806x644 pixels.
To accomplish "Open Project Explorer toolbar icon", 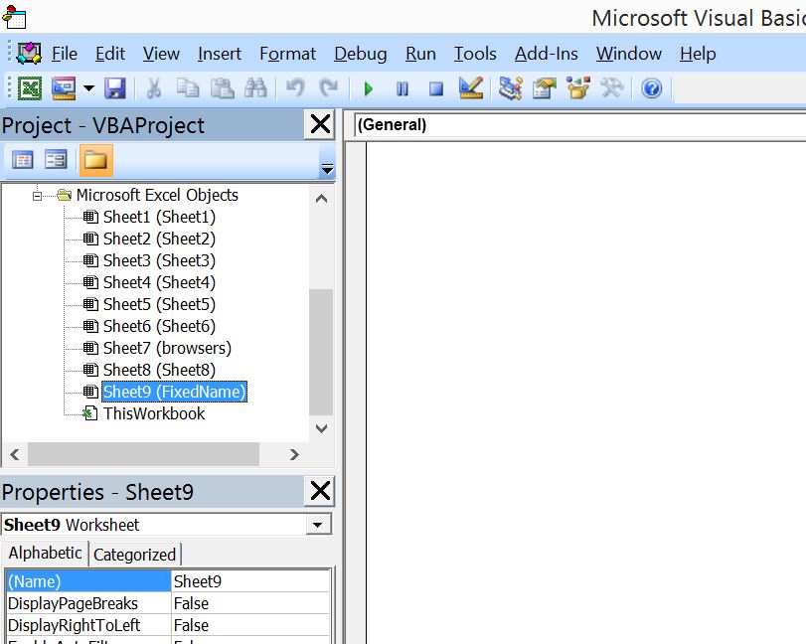I will tap(511, 87).
